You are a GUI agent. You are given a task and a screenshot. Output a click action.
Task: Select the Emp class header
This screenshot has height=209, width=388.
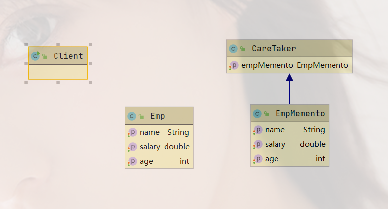(x=159, y=116)
